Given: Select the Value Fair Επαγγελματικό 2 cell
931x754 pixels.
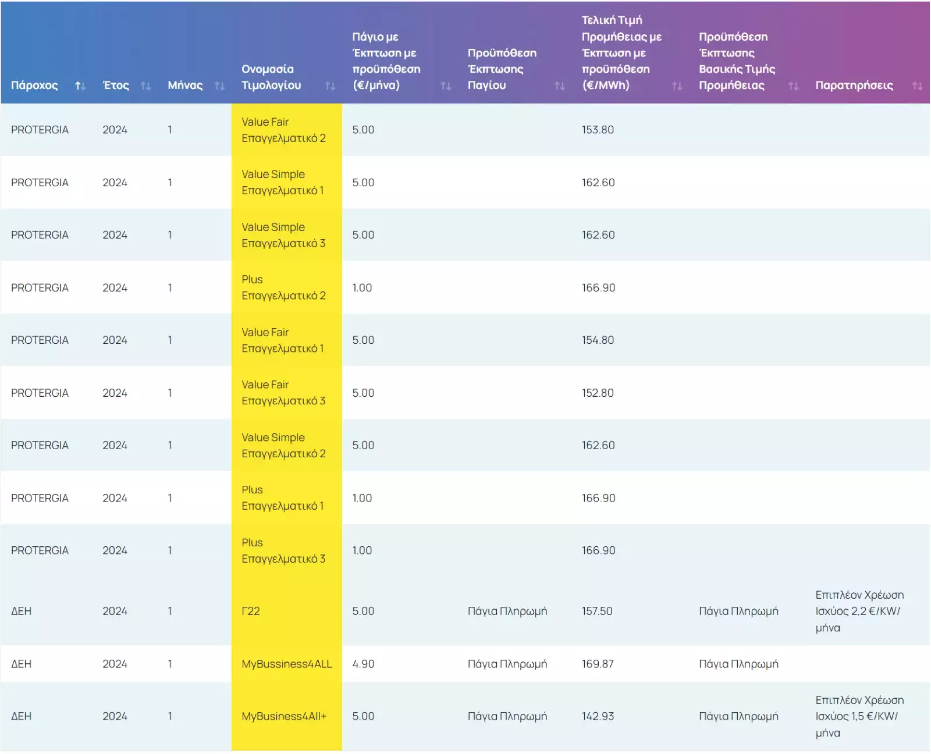Looking at the screenshot, I should pyautogui.click(x=283, y=130).
